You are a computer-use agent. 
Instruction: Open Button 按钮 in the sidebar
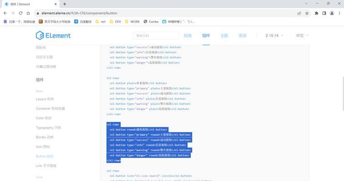(45, 156)
